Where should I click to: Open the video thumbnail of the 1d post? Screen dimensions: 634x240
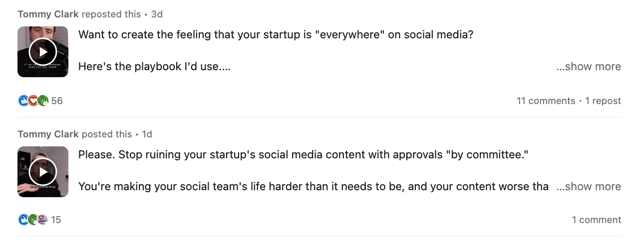click(43, 172)
